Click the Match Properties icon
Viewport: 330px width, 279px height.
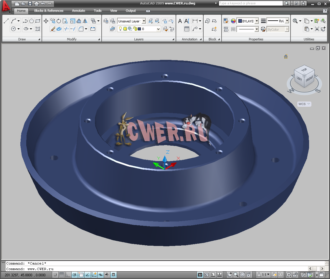226,21
